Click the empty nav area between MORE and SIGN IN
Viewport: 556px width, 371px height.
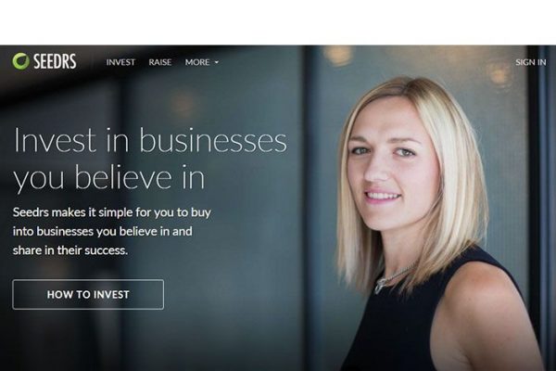coord(367,62)
